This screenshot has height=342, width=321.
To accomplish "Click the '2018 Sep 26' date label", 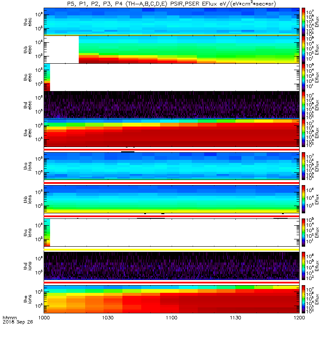I will click(18, 322).
